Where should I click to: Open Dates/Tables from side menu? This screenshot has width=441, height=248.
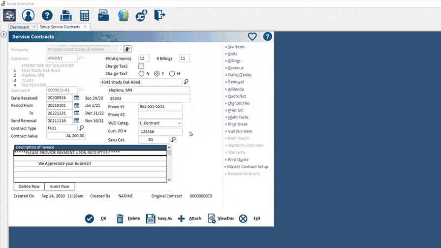coord(240,75)
